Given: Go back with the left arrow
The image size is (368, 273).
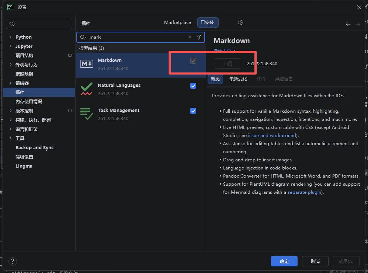Looking at the screenshot, I should (x=348, y=24).
